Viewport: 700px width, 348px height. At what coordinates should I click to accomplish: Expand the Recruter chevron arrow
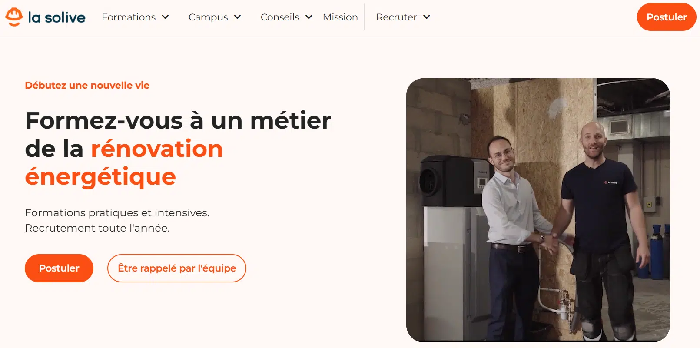427,17
